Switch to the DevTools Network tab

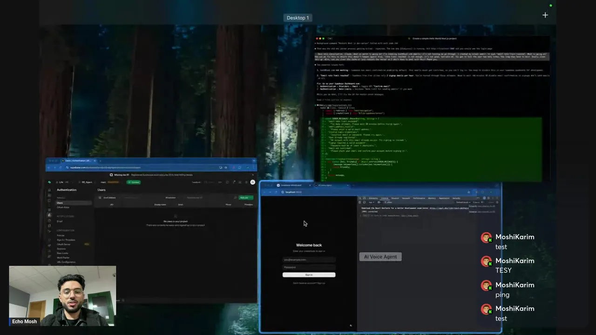406,198
